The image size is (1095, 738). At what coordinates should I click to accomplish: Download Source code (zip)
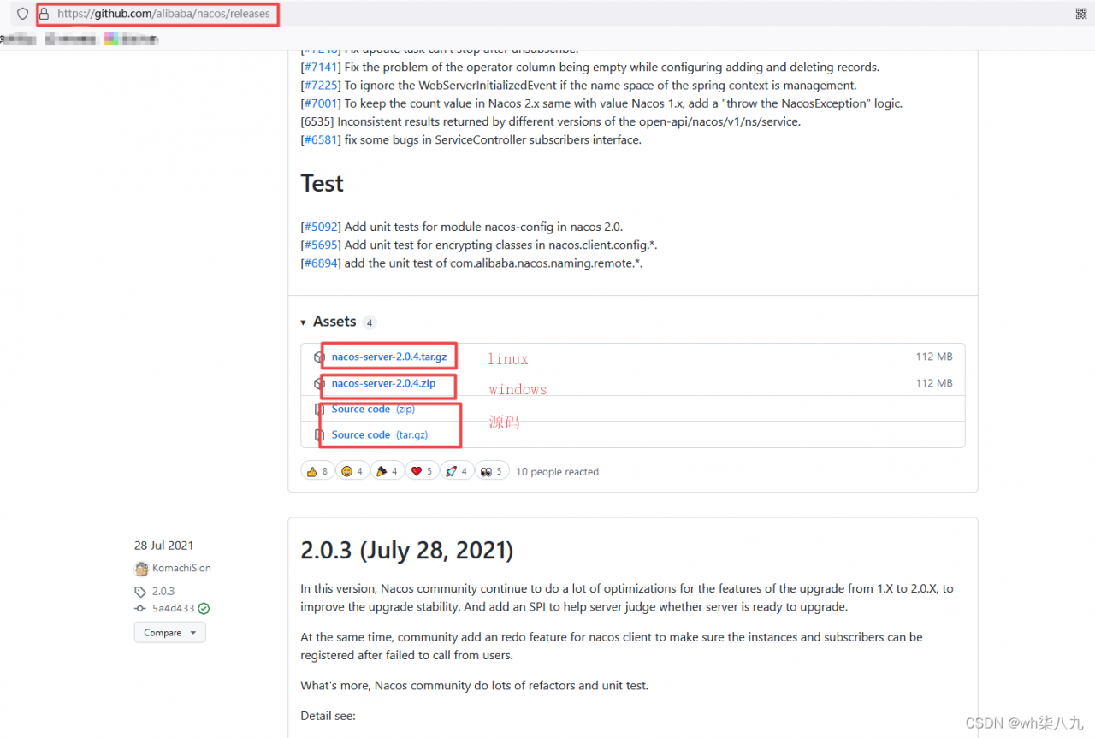[x=373, y=409]
